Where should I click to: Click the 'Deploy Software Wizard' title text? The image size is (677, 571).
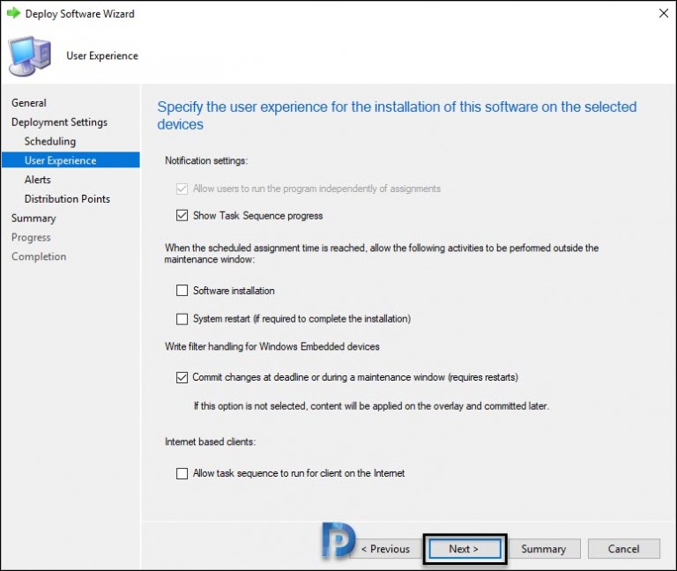[80, 14]
